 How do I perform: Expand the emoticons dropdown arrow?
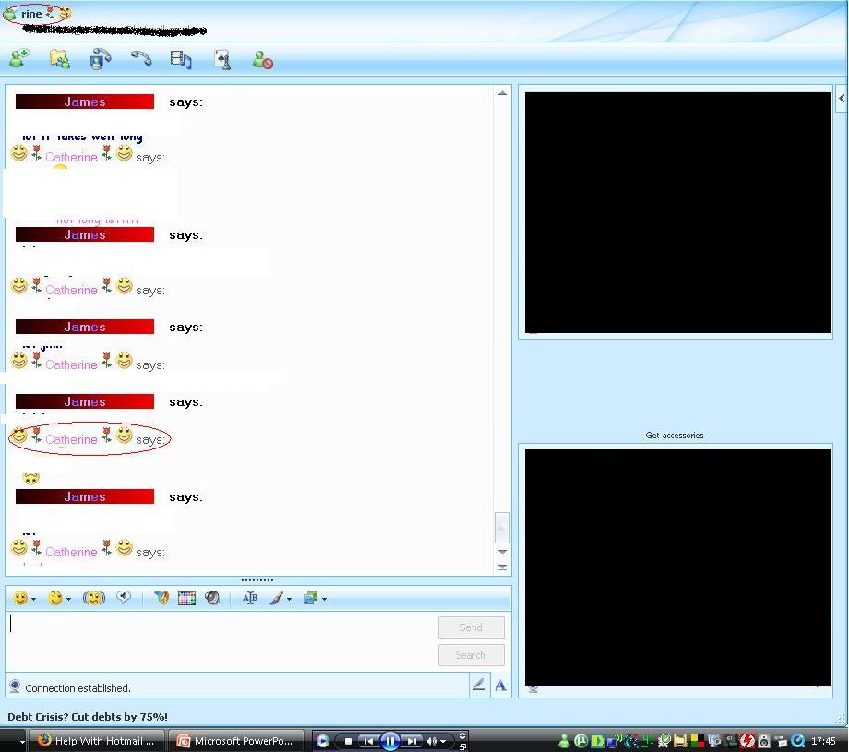[x=34, y=600]
